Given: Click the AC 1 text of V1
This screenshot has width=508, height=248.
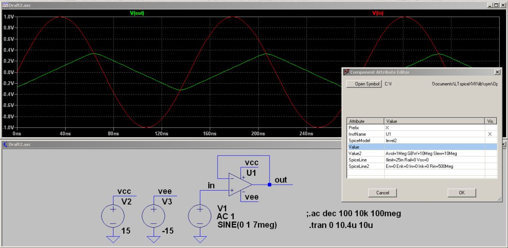Looking at the screenshot, I should (x=226, y=217).
